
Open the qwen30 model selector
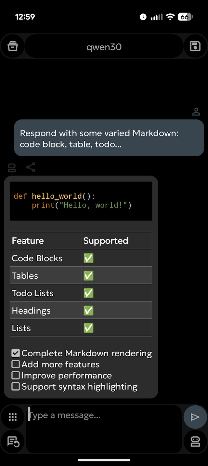click(104, 47)
